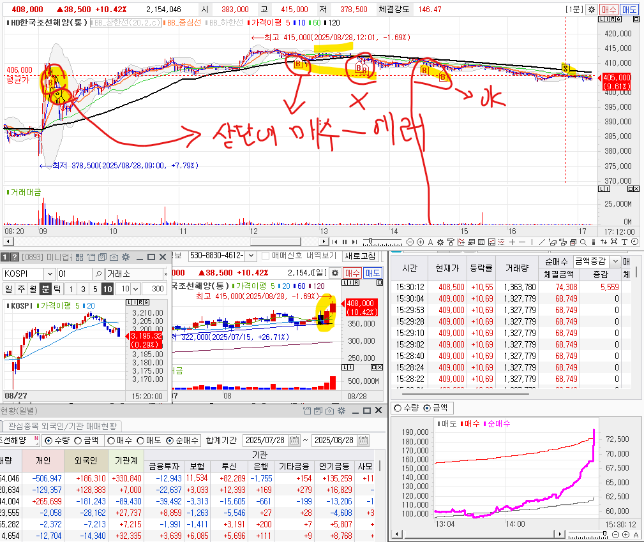Zoom out with the minus-circle icon in the main chart toolbar
Image resolution: width=644 pixels, height=542 pixels.
(410, 242)
